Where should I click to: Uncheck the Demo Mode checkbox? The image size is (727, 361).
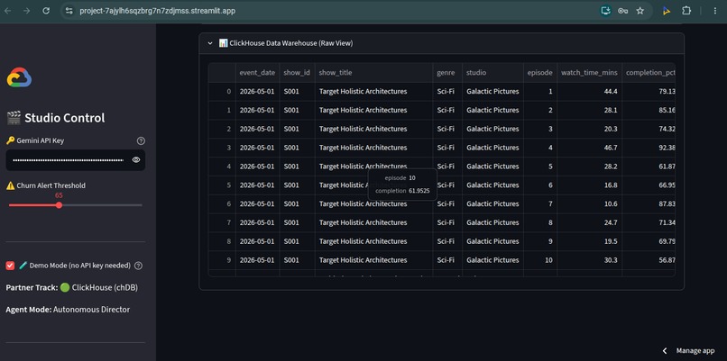tap(10, 266)
